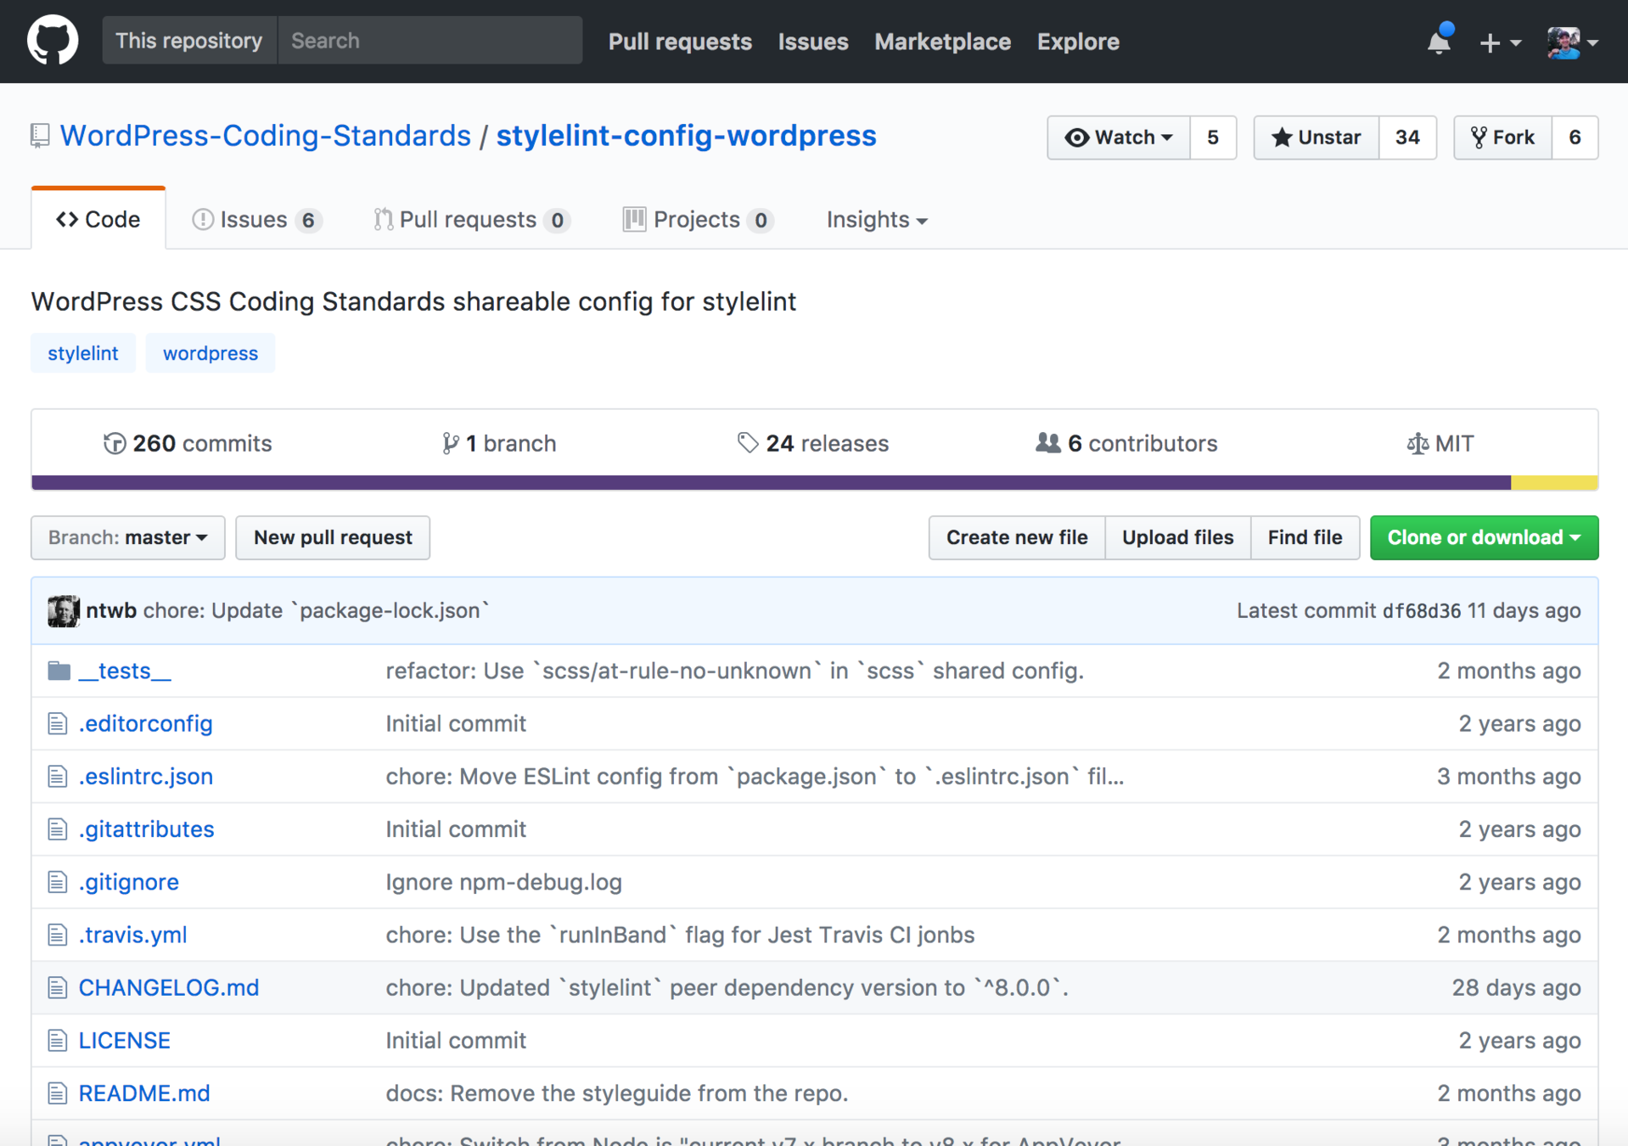
Task: Open the __tests__ folder
Action: (x=125, y=671)
